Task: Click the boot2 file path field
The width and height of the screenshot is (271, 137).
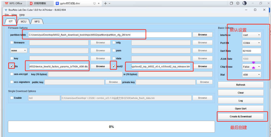Action: (x=161, y=66)
